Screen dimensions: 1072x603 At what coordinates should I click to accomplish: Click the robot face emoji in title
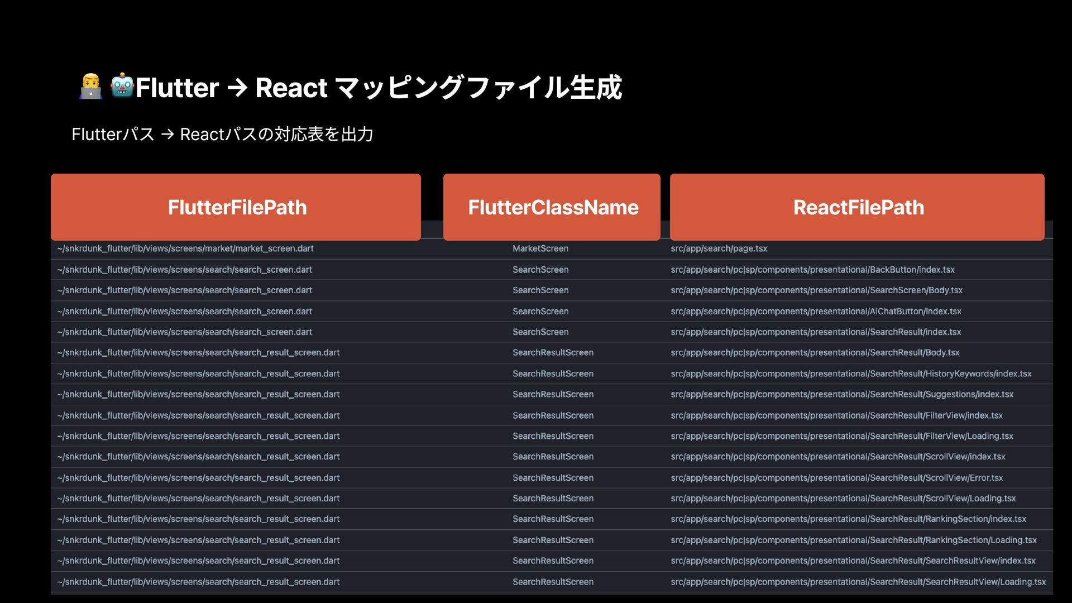click(x=122, y=86)
